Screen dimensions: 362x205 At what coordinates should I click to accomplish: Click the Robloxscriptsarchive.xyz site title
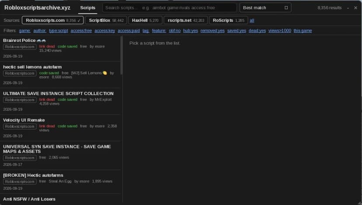37,7
